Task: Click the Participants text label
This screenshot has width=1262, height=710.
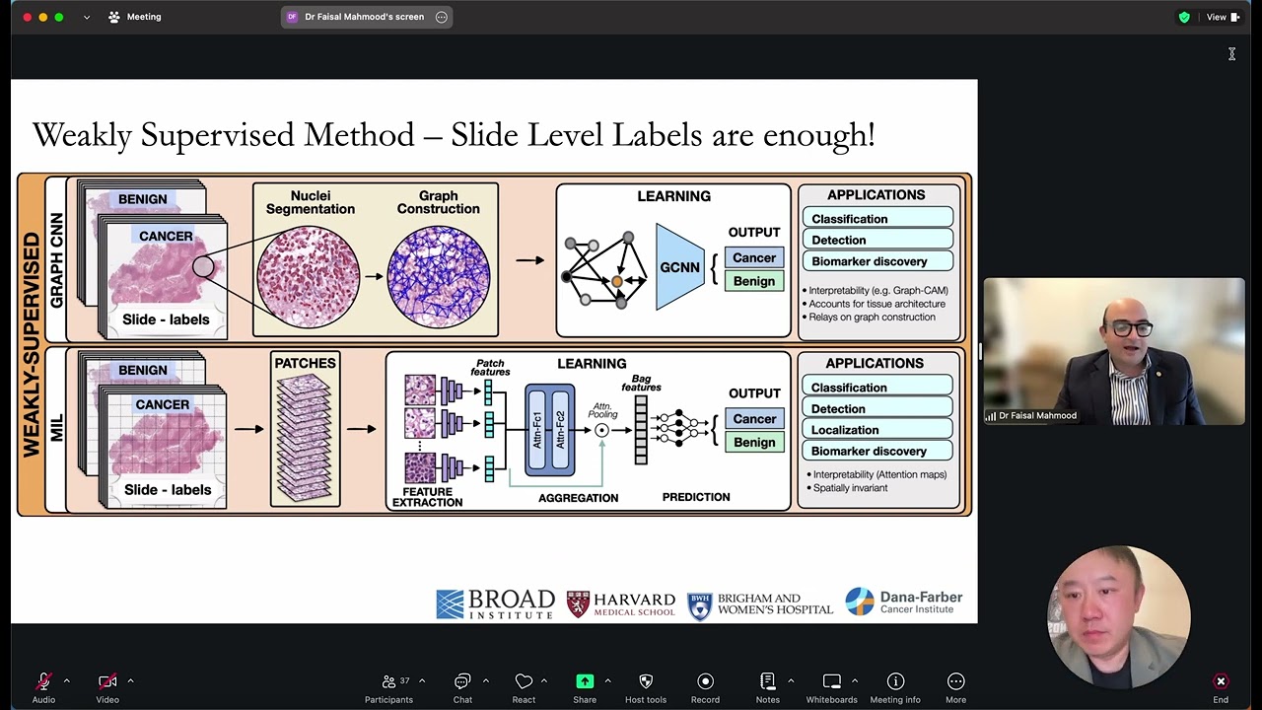Action: pyautogui.click(x=388, y=700)
